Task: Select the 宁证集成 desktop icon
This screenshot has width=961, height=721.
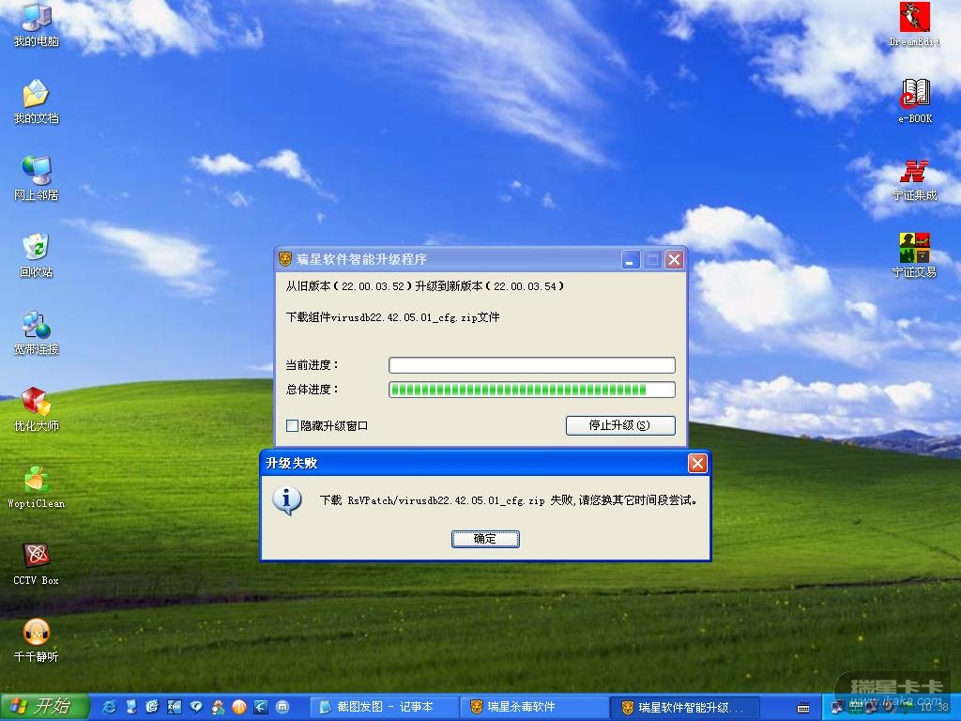Action: [914, 179]
